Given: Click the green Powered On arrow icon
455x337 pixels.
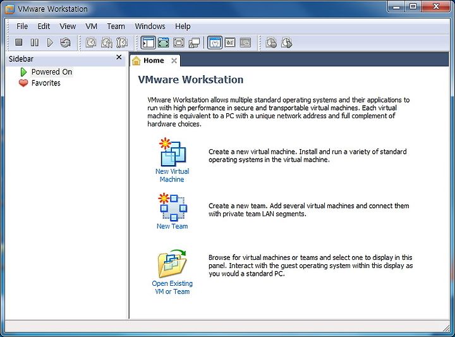Looking at the screenshot, I should coord(23,71).
